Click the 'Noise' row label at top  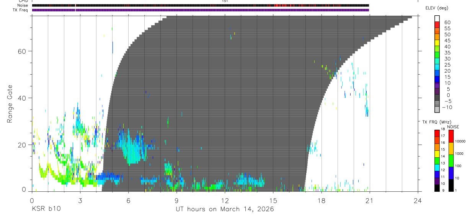(23, 5)
